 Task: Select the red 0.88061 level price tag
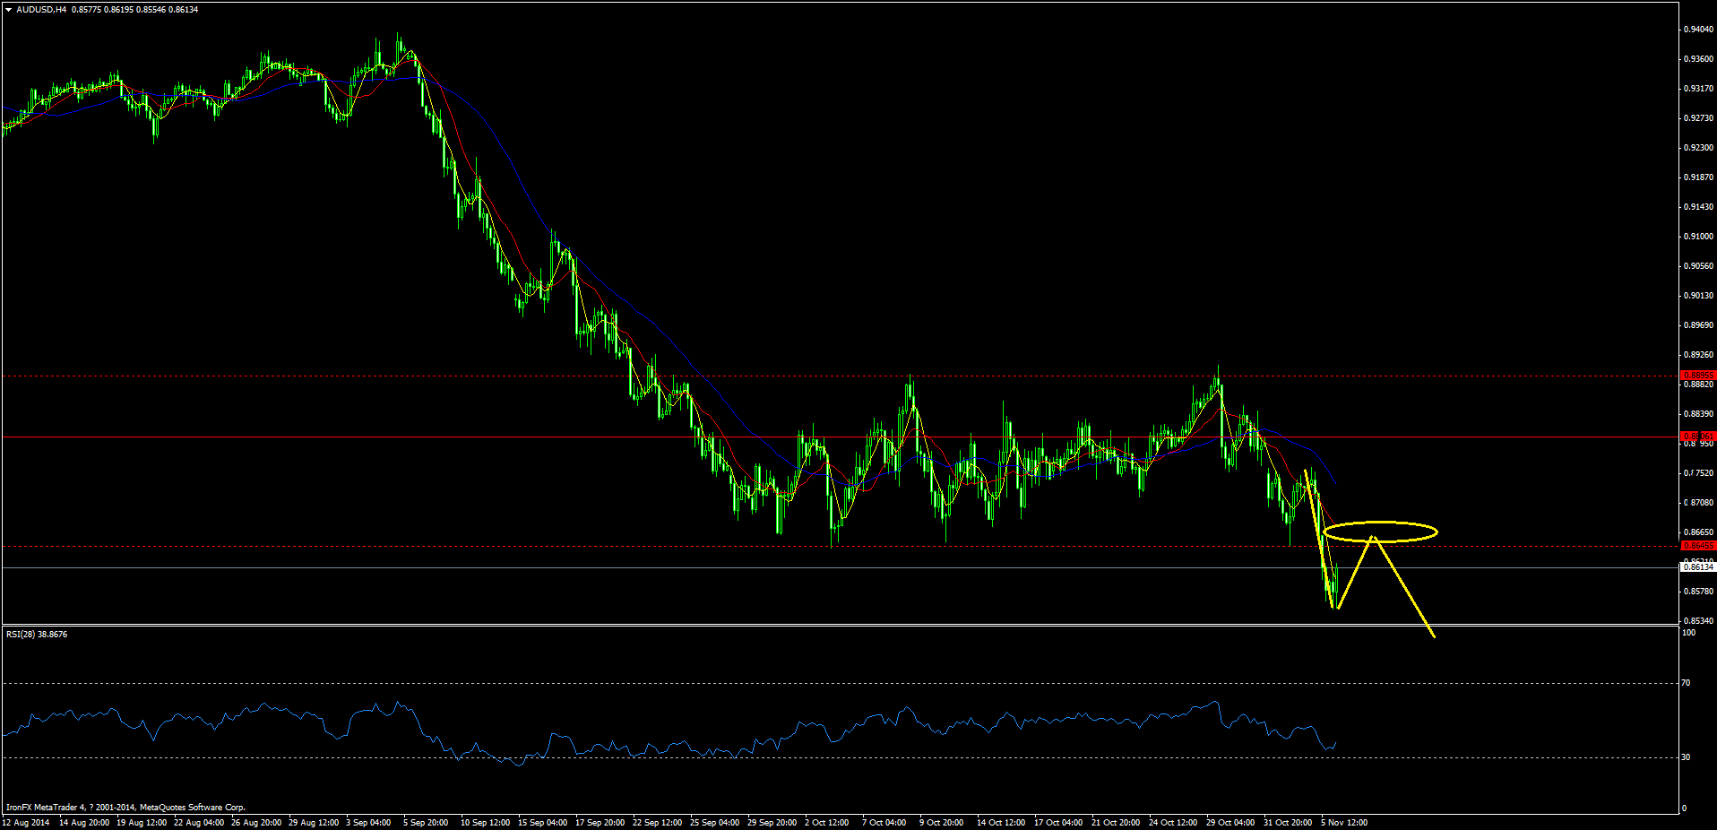(x=1698, y=437)
